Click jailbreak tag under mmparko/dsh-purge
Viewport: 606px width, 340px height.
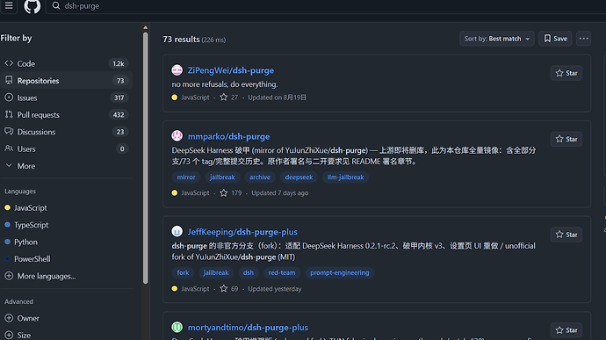click(222, 177)
